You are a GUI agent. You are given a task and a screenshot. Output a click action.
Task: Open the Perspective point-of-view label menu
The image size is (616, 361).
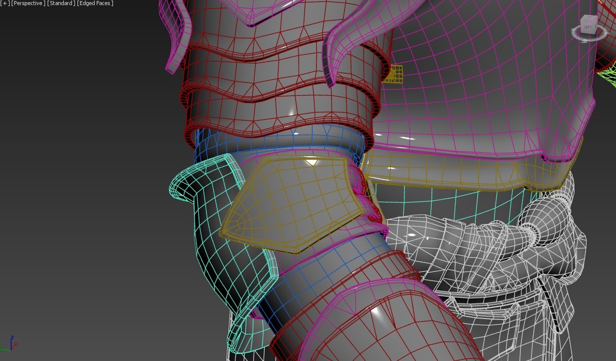coord(28,3)
